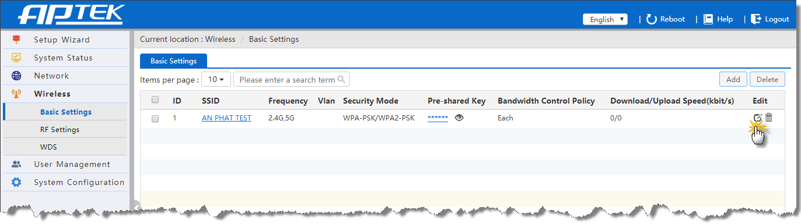Viewport: 801px width, 224px height.
Task: Select the Basic Settings tab
Action: 173,61
